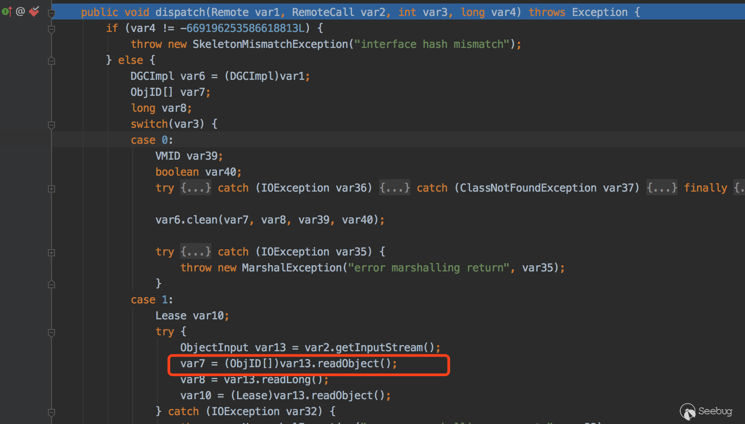745x424 pixels.
Task: Click 'finally' keyword on the case 0 try line
Action: 705,188
